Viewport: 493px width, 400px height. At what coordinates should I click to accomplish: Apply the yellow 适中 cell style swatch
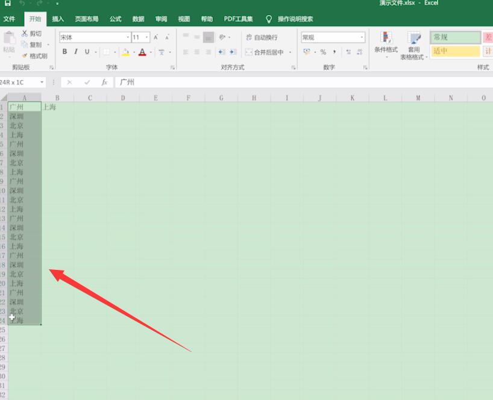[x=455, y=51]
